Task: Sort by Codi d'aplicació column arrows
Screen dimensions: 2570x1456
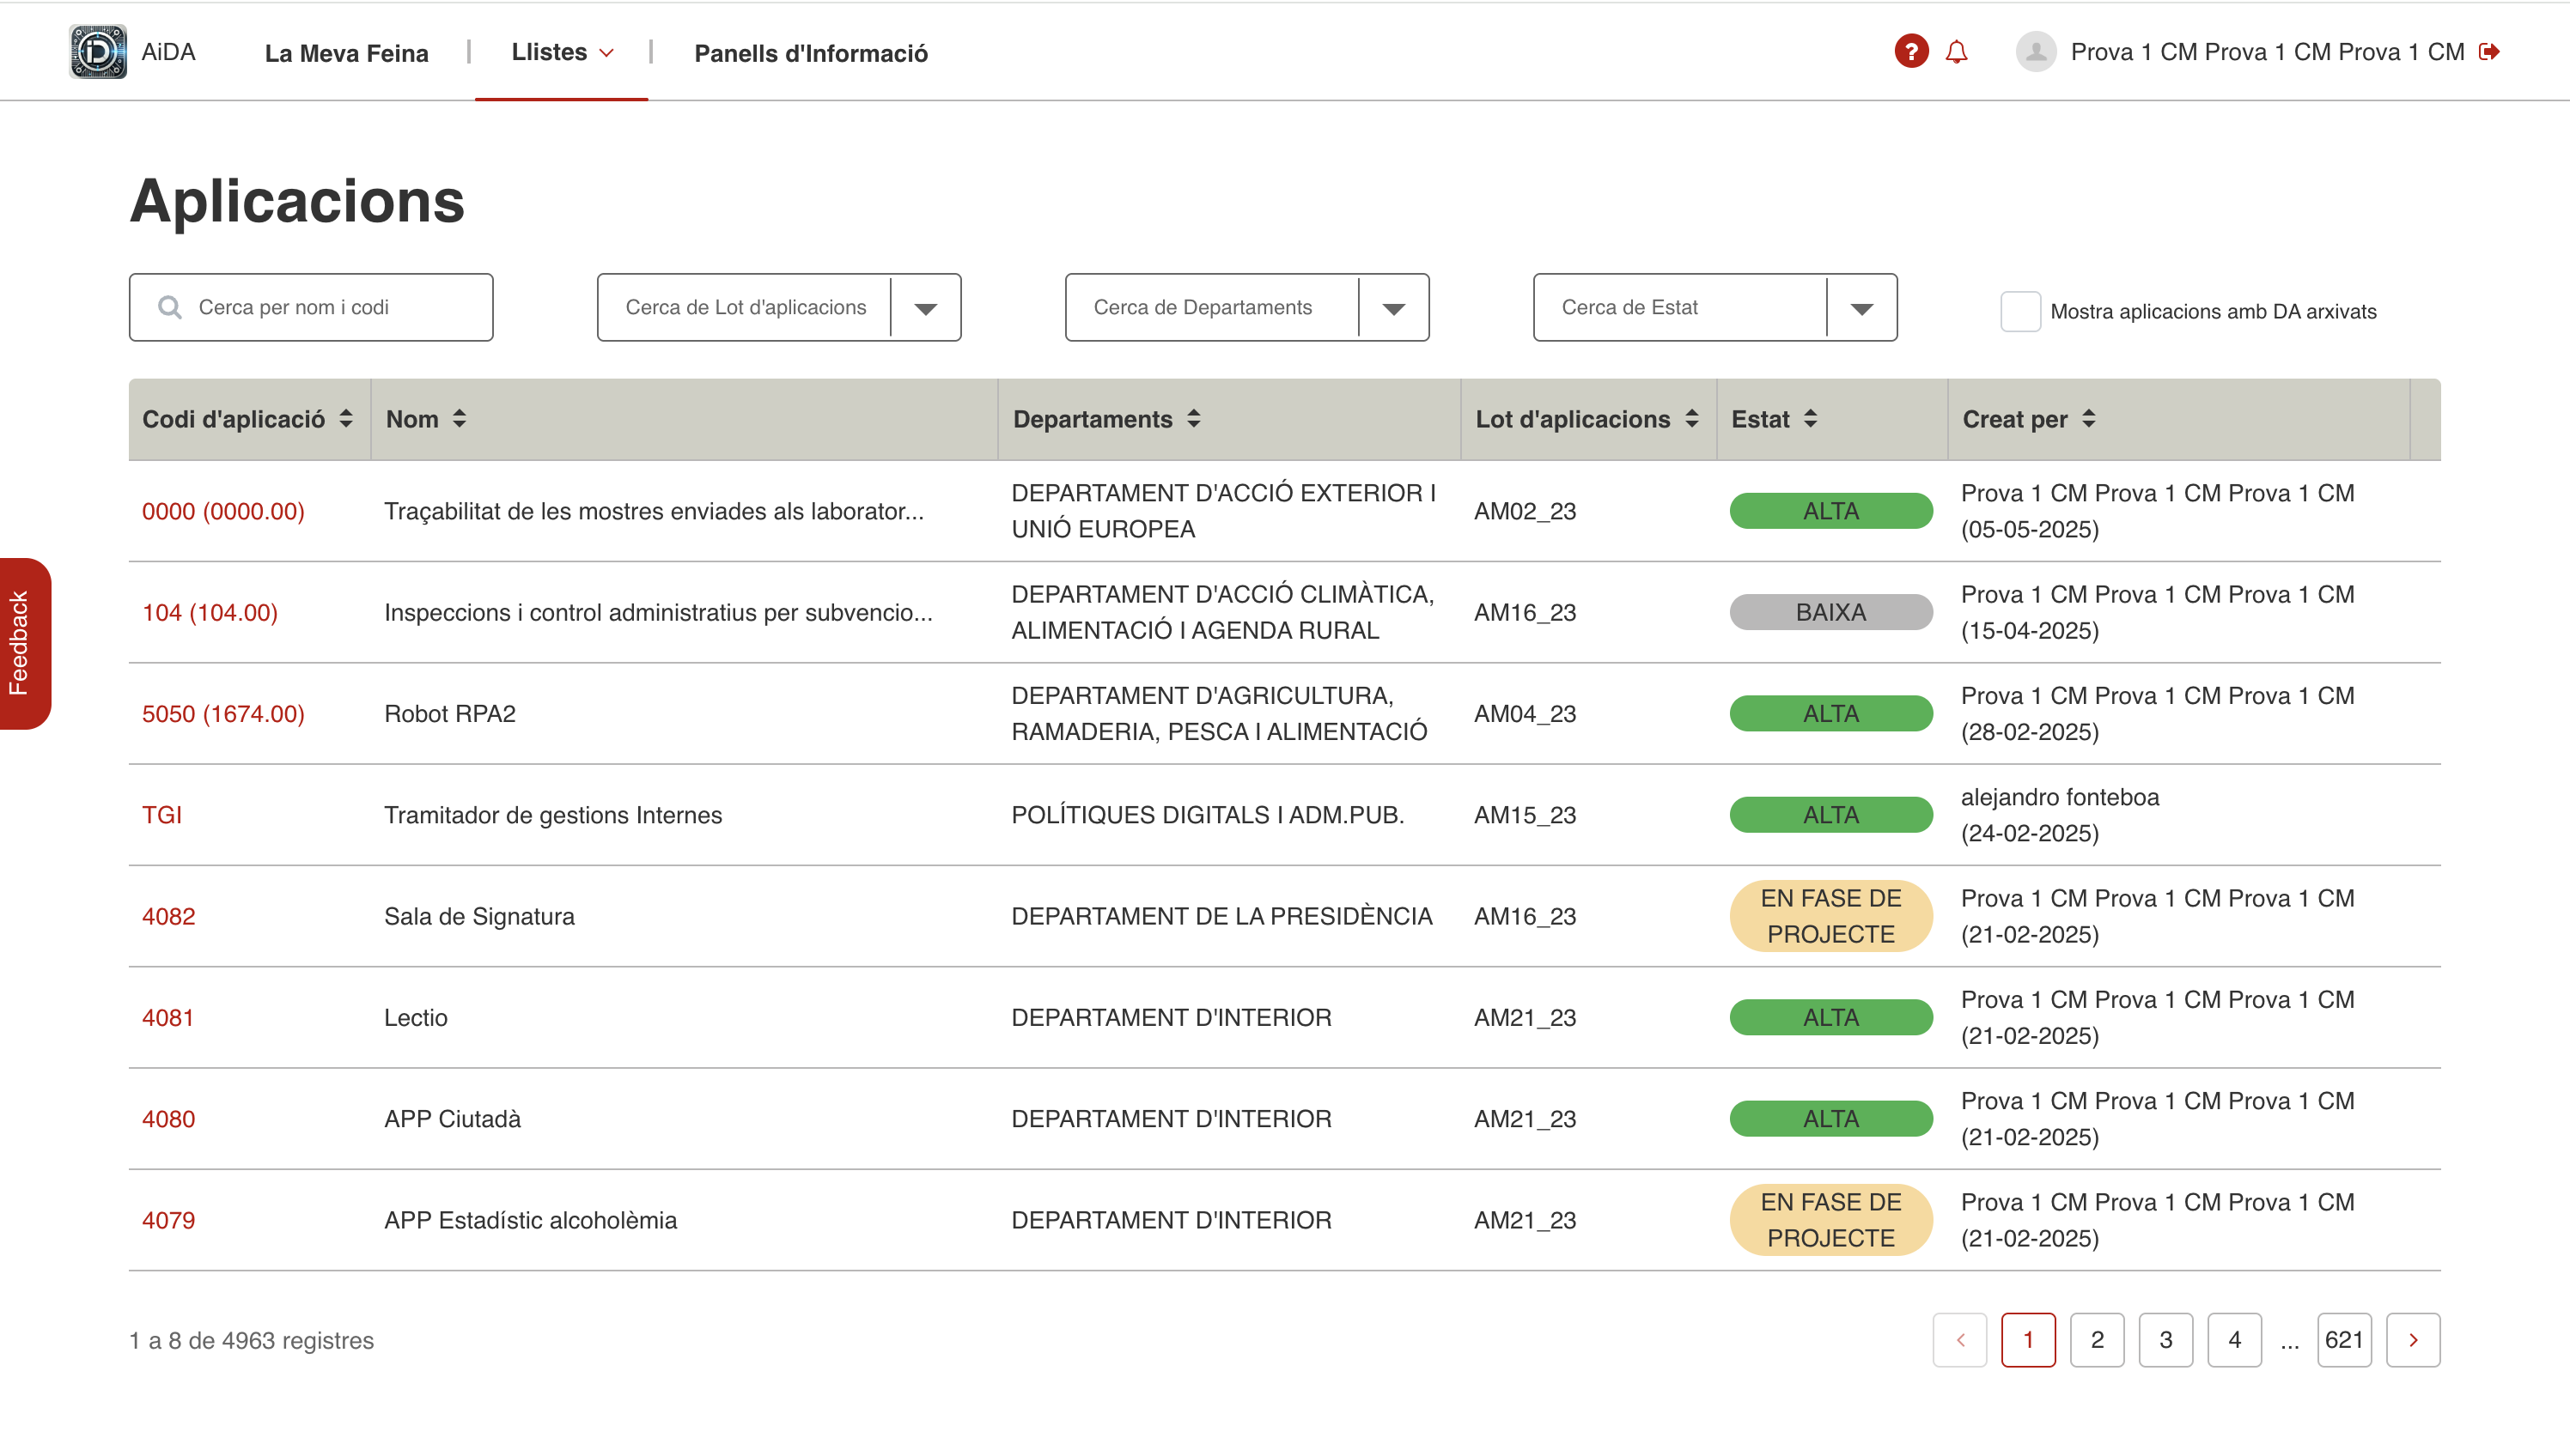Action: (x=346, y=419)
